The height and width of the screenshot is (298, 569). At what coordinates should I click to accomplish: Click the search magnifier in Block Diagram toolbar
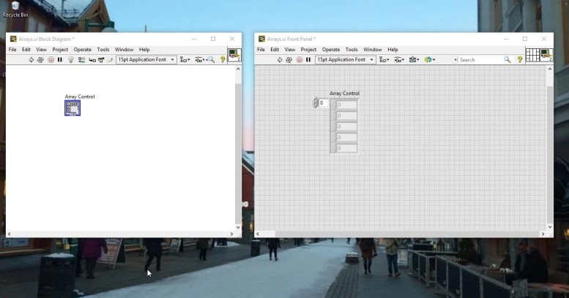(x=211, y=60)
